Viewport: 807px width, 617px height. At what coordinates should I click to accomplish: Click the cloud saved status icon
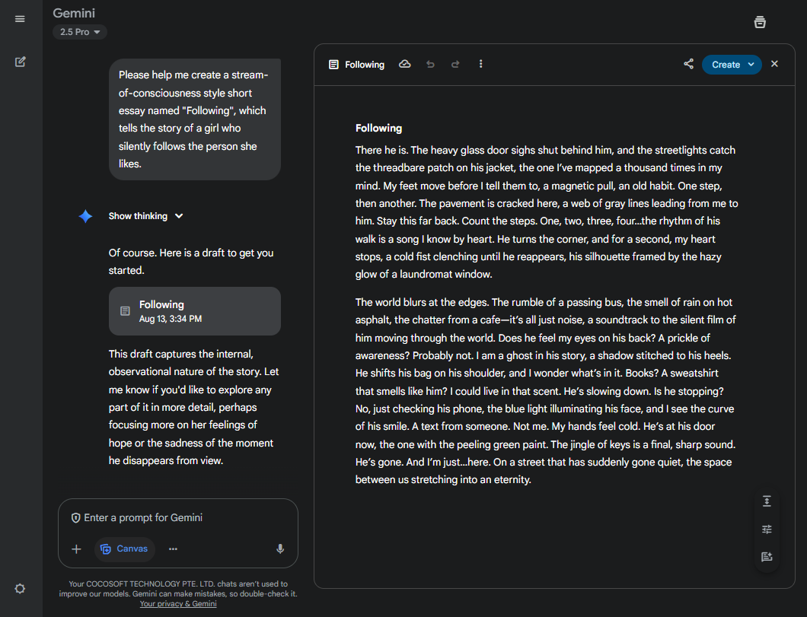point(405,65)
